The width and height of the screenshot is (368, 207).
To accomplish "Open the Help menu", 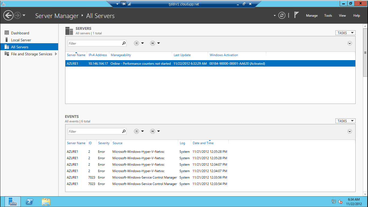I will click(x=356, y=16).
